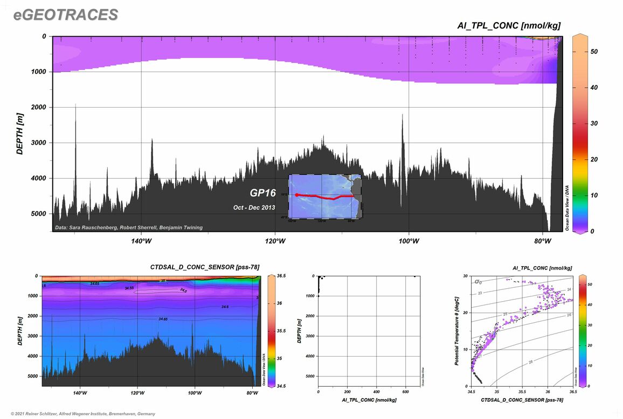
Task: Click the eGEOTRACES logo title
Action: click(65, 15)
